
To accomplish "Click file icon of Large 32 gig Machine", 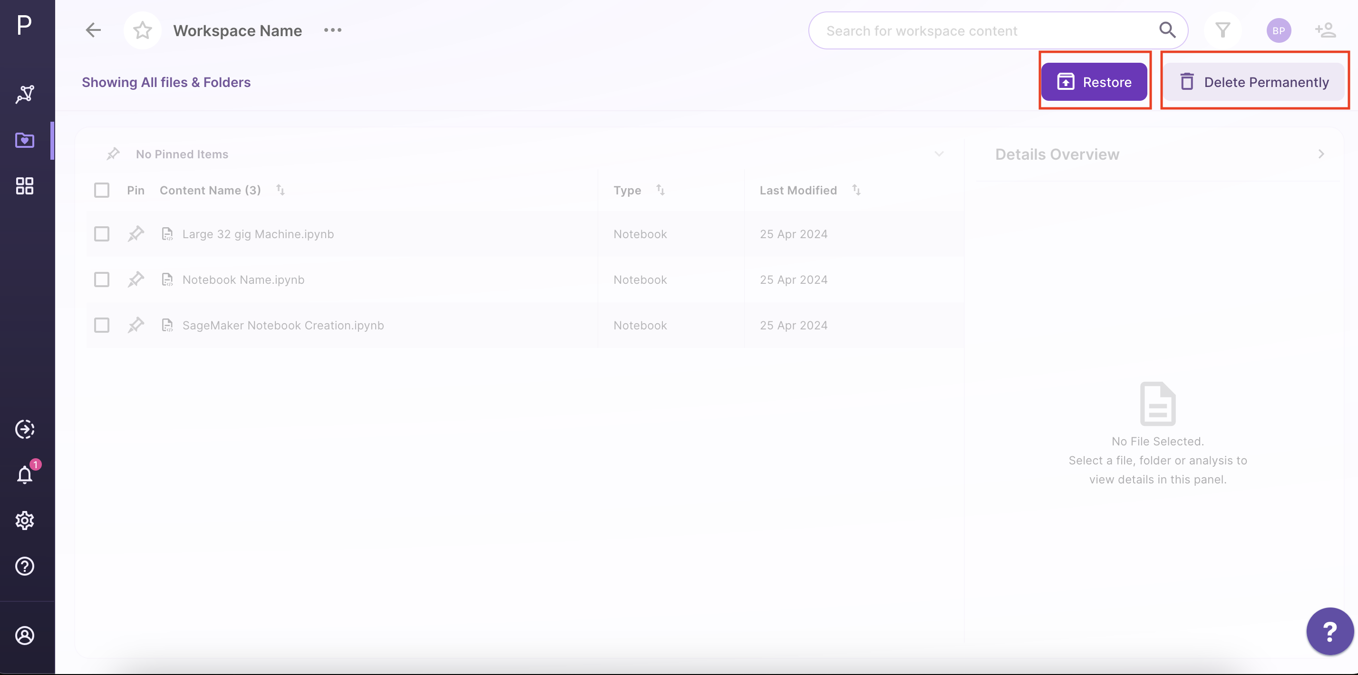I will (x=167, y=234).
